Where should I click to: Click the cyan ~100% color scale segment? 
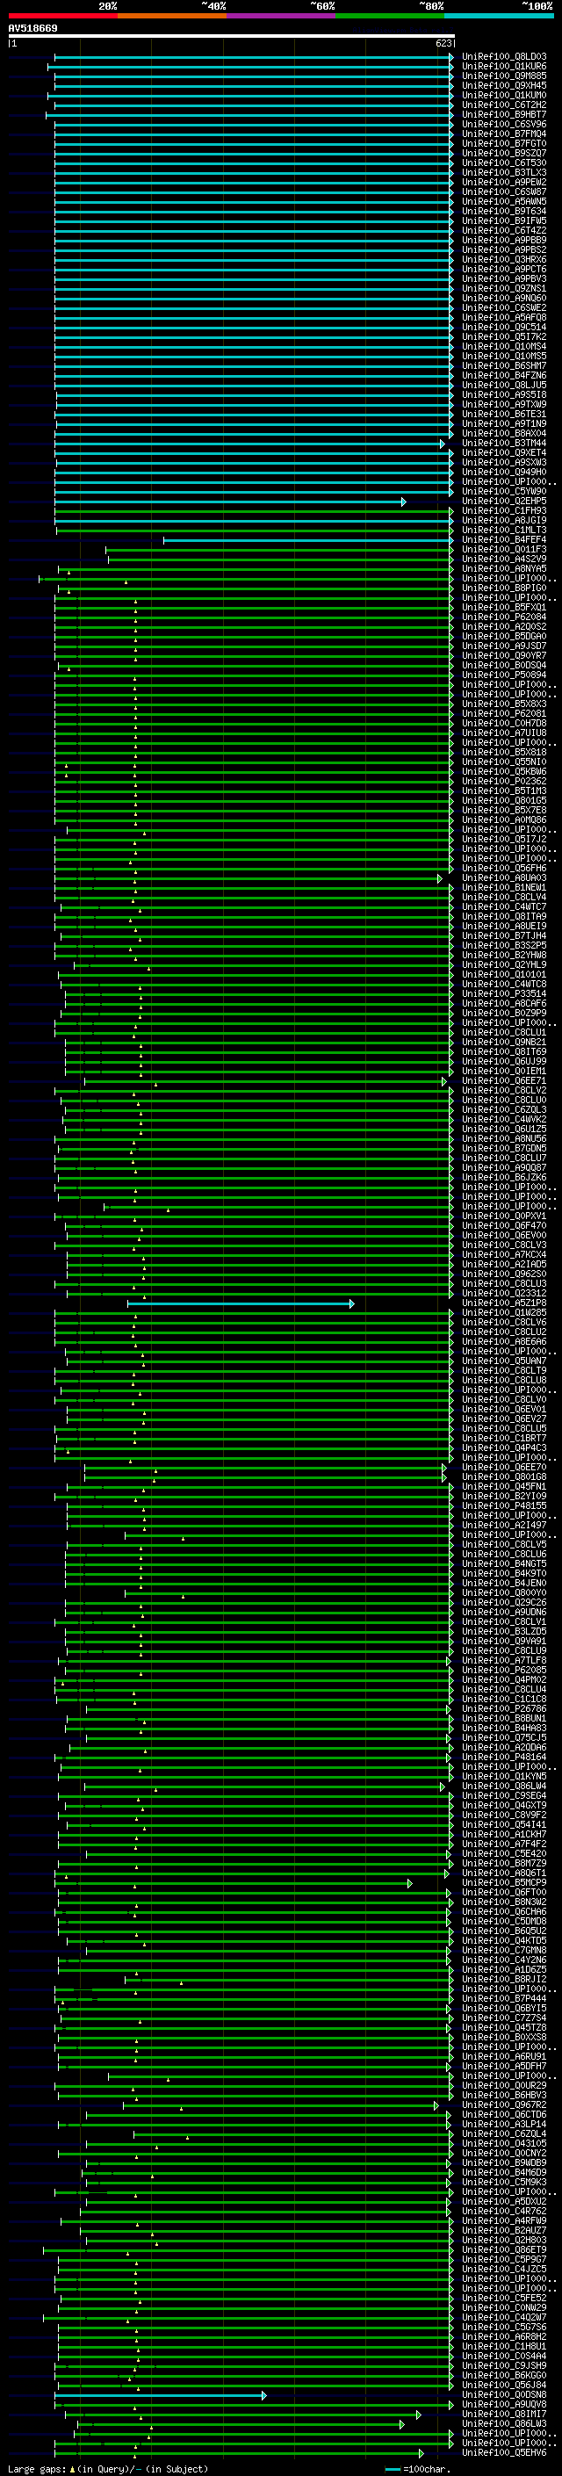click(x=499, y=16)
